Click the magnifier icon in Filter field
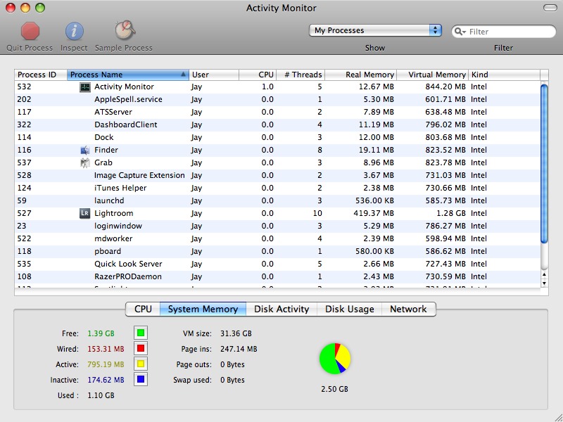Viewport: 563px width, 422px height. pyautogui.click(x=459, y=32)
